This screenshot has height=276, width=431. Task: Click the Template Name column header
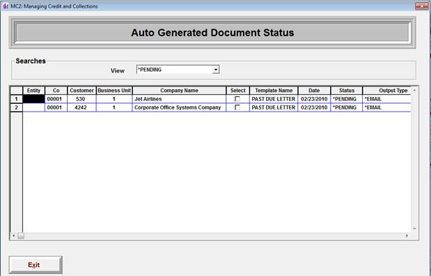[274, 91]
